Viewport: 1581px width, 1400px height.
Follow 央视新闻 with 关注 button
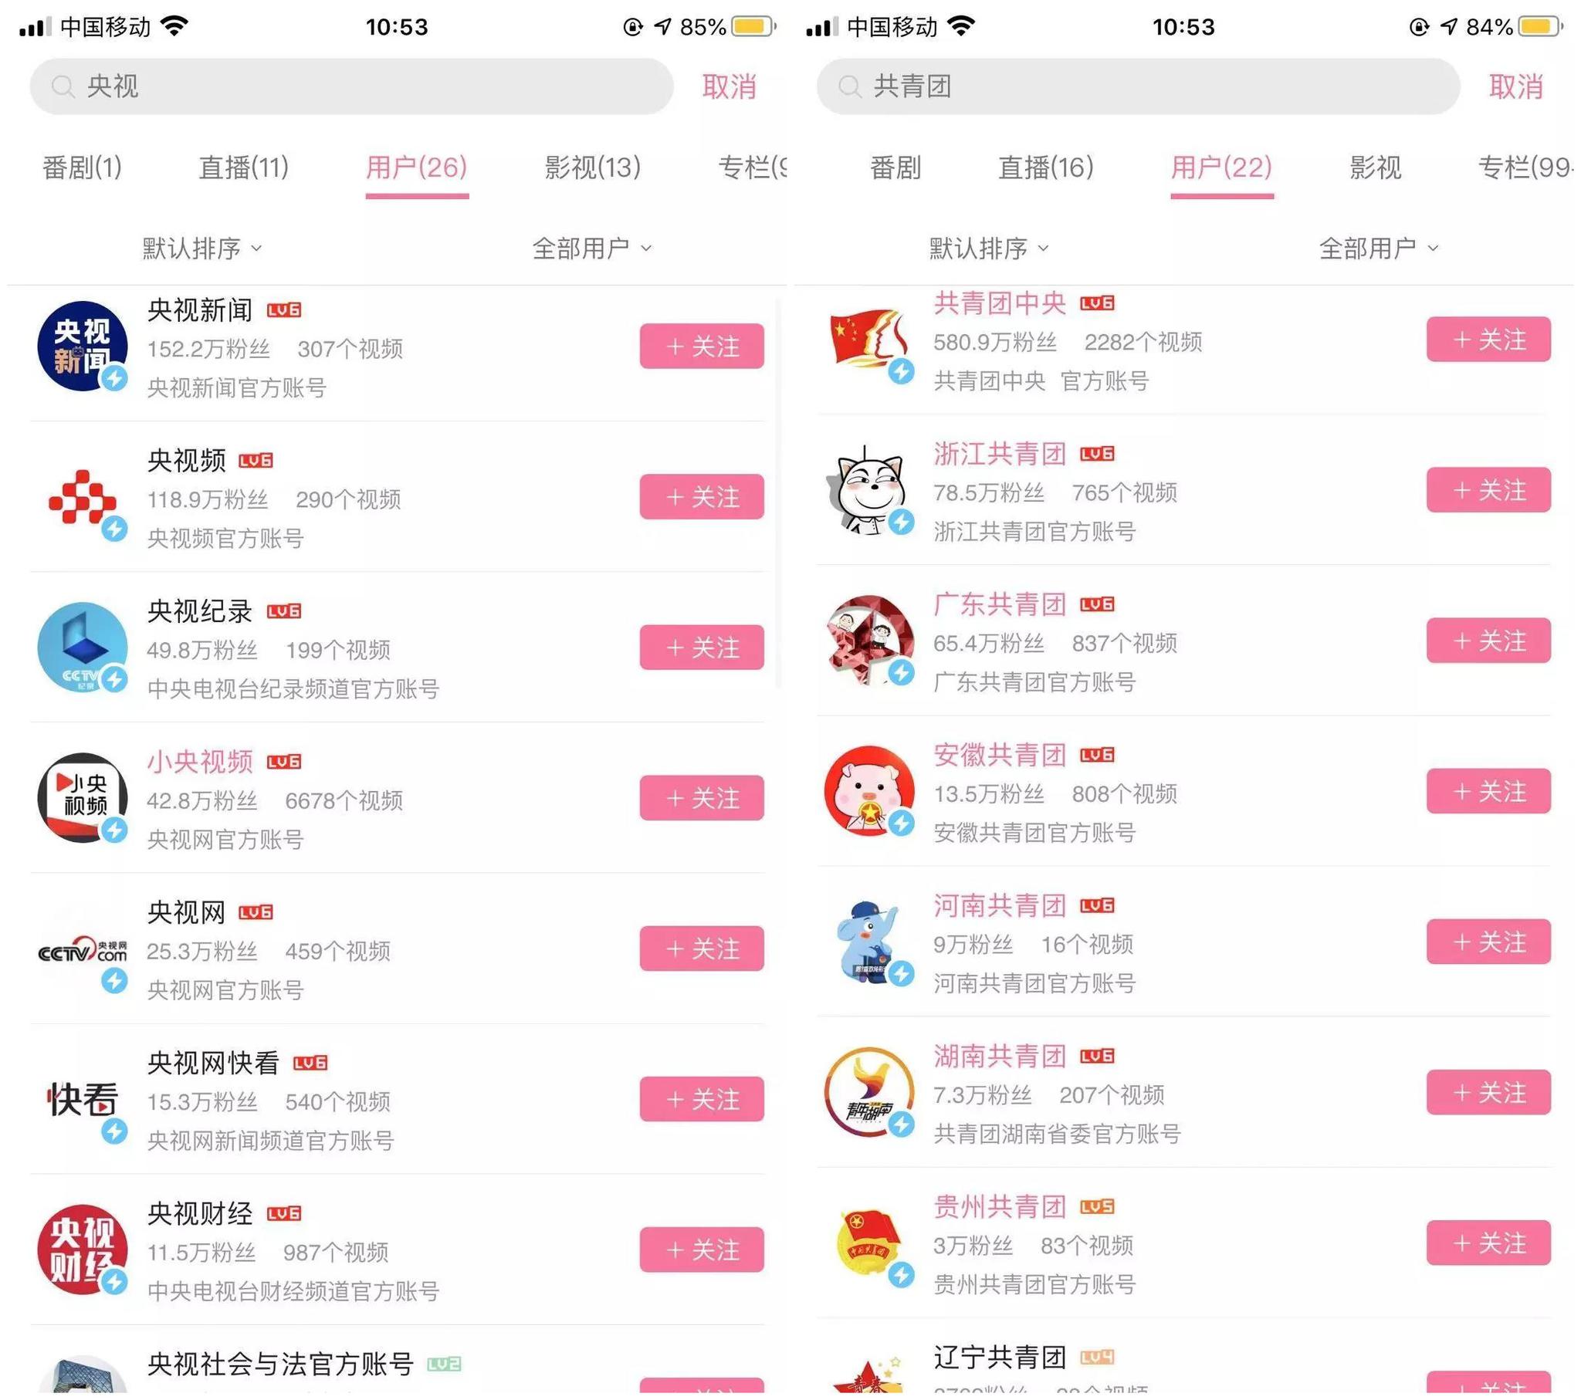click(x=702, y=346)
